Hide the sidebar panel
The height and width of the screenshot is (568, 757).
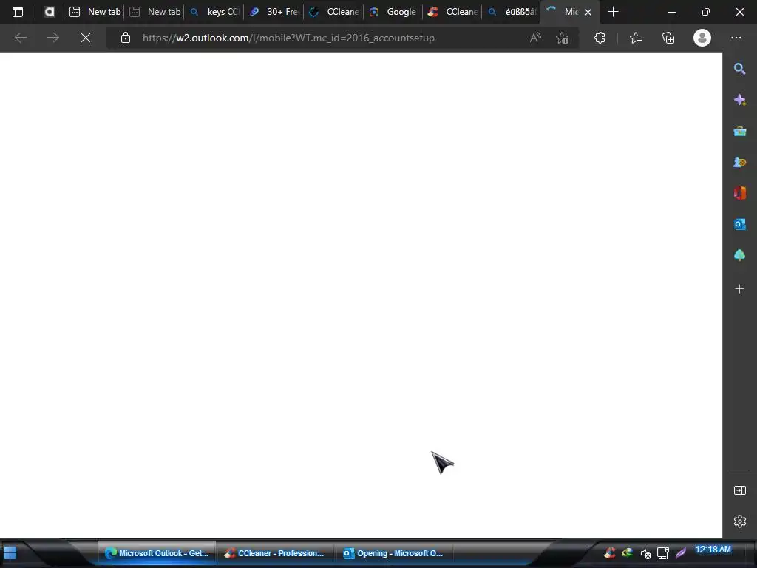pyautogui.click(x=739, y=490)
